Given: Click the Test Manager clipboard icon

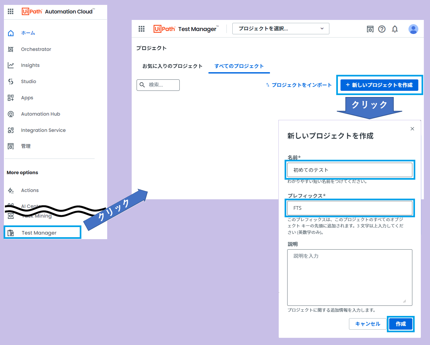Looking at the screenshot, I should tap(11, 233).
